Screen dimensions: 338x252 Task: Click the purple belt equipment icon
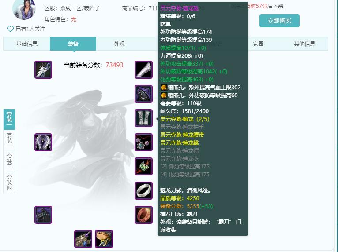(143, 94)
